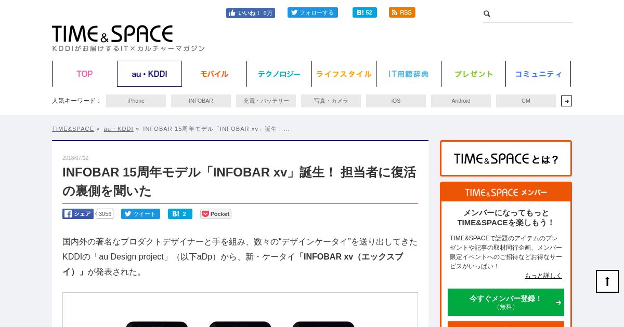Select the iOS keyword tag

click(x=396, y=101)
